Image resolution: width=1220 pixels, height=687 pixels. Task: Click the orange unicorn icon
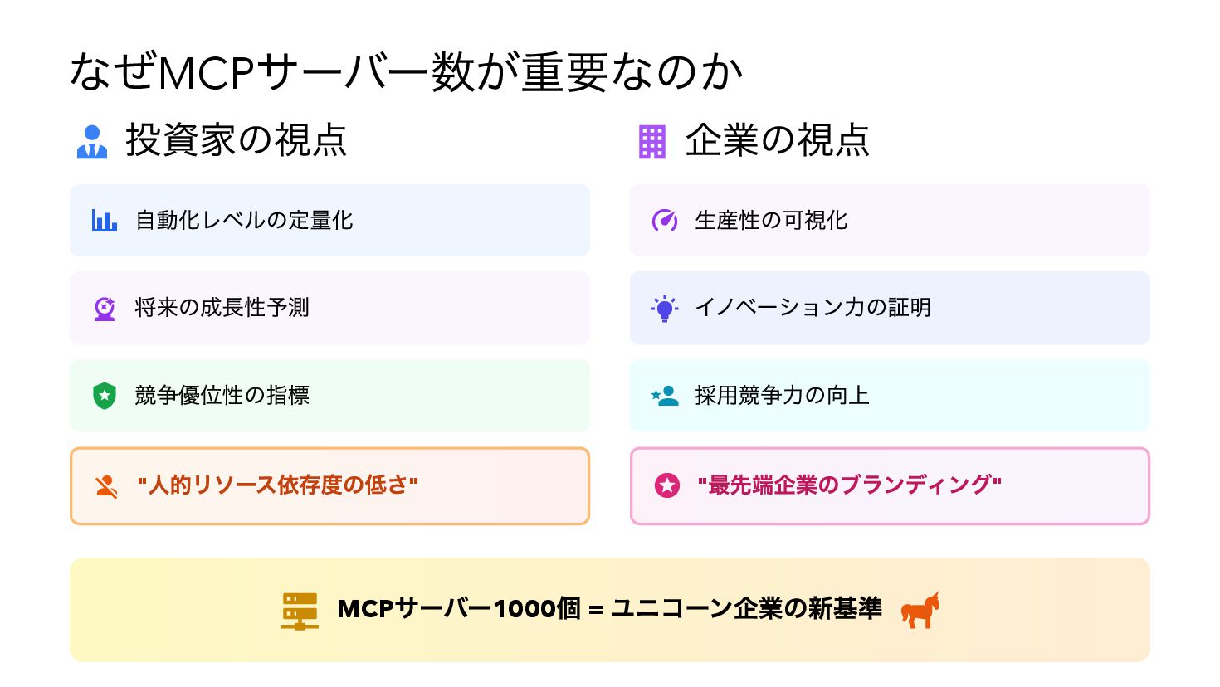(920, 610)
